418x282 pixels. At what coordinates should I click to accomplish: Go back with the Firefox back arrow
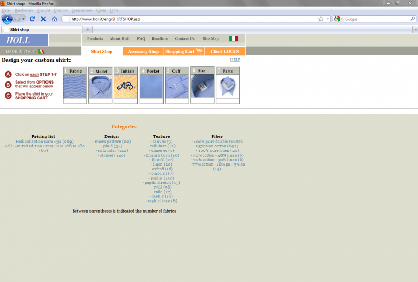click(x=7, y=19)
